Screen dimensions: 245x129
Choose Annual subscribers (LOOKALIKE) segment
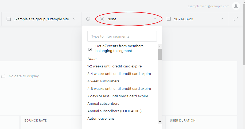[x=115, y=111]
